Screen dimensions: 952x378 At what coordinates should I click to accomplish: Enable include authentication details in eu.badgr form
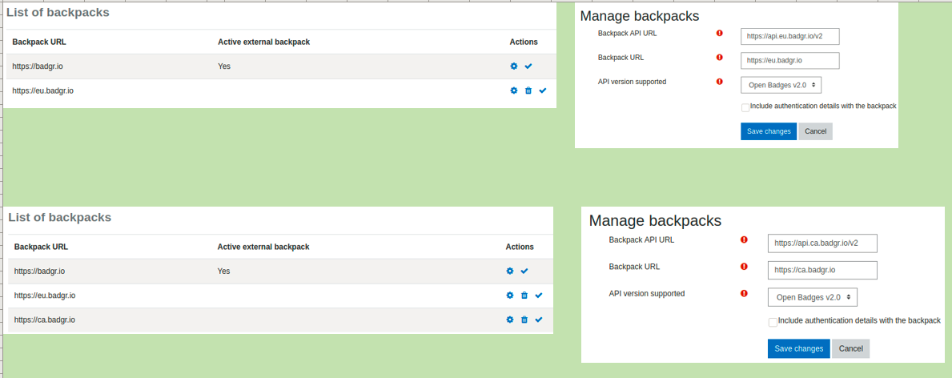pyautogui.click(x=745, y=107)
